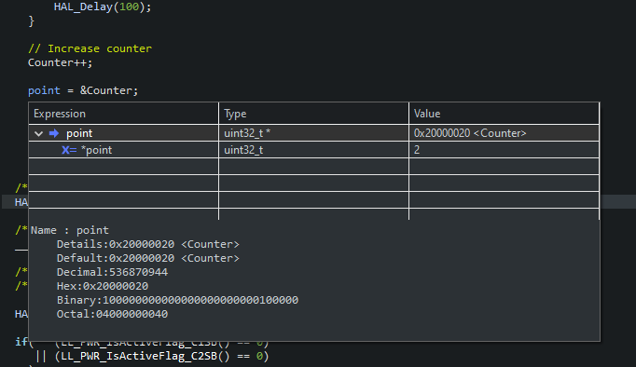
Task: Click the point variable in the code line
Action: point(44,90)
